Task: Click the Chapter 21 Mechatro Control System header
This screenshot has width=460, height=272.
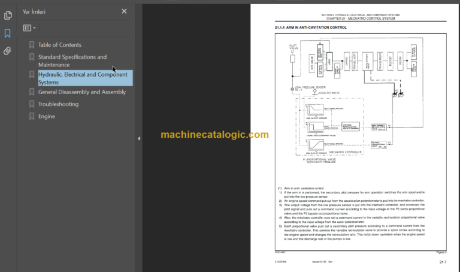Action: (361, 19)
